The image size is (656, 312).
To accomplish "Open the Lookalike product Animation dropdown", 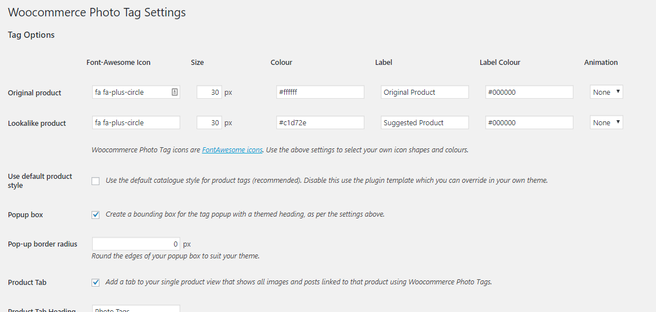I will (x=606, y=123).
